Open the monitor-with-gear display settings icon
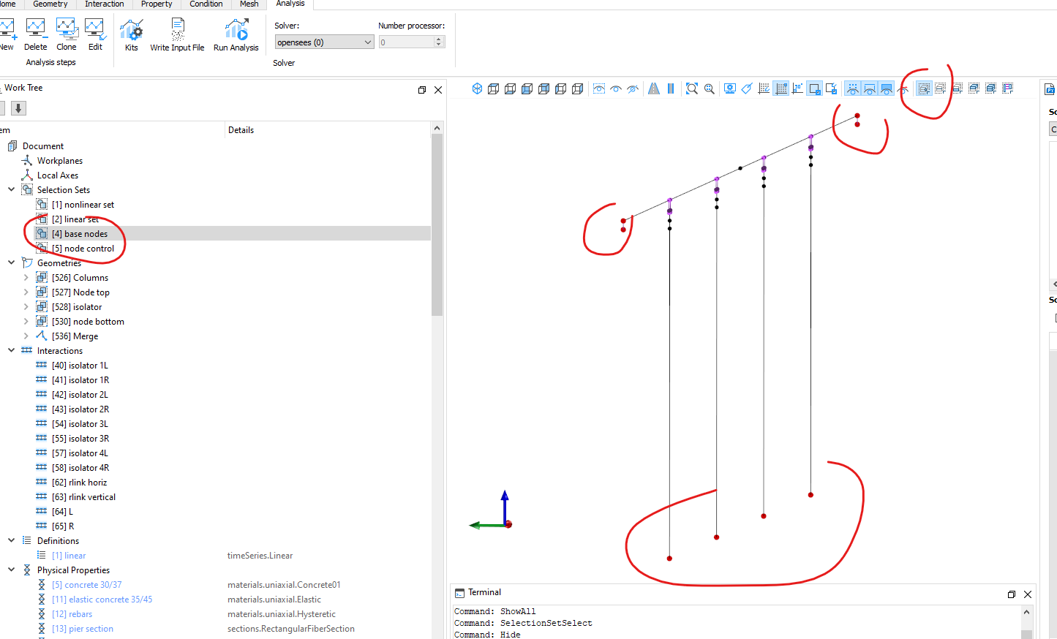This screenshot has height=639, width=1057. coord(730,88)
